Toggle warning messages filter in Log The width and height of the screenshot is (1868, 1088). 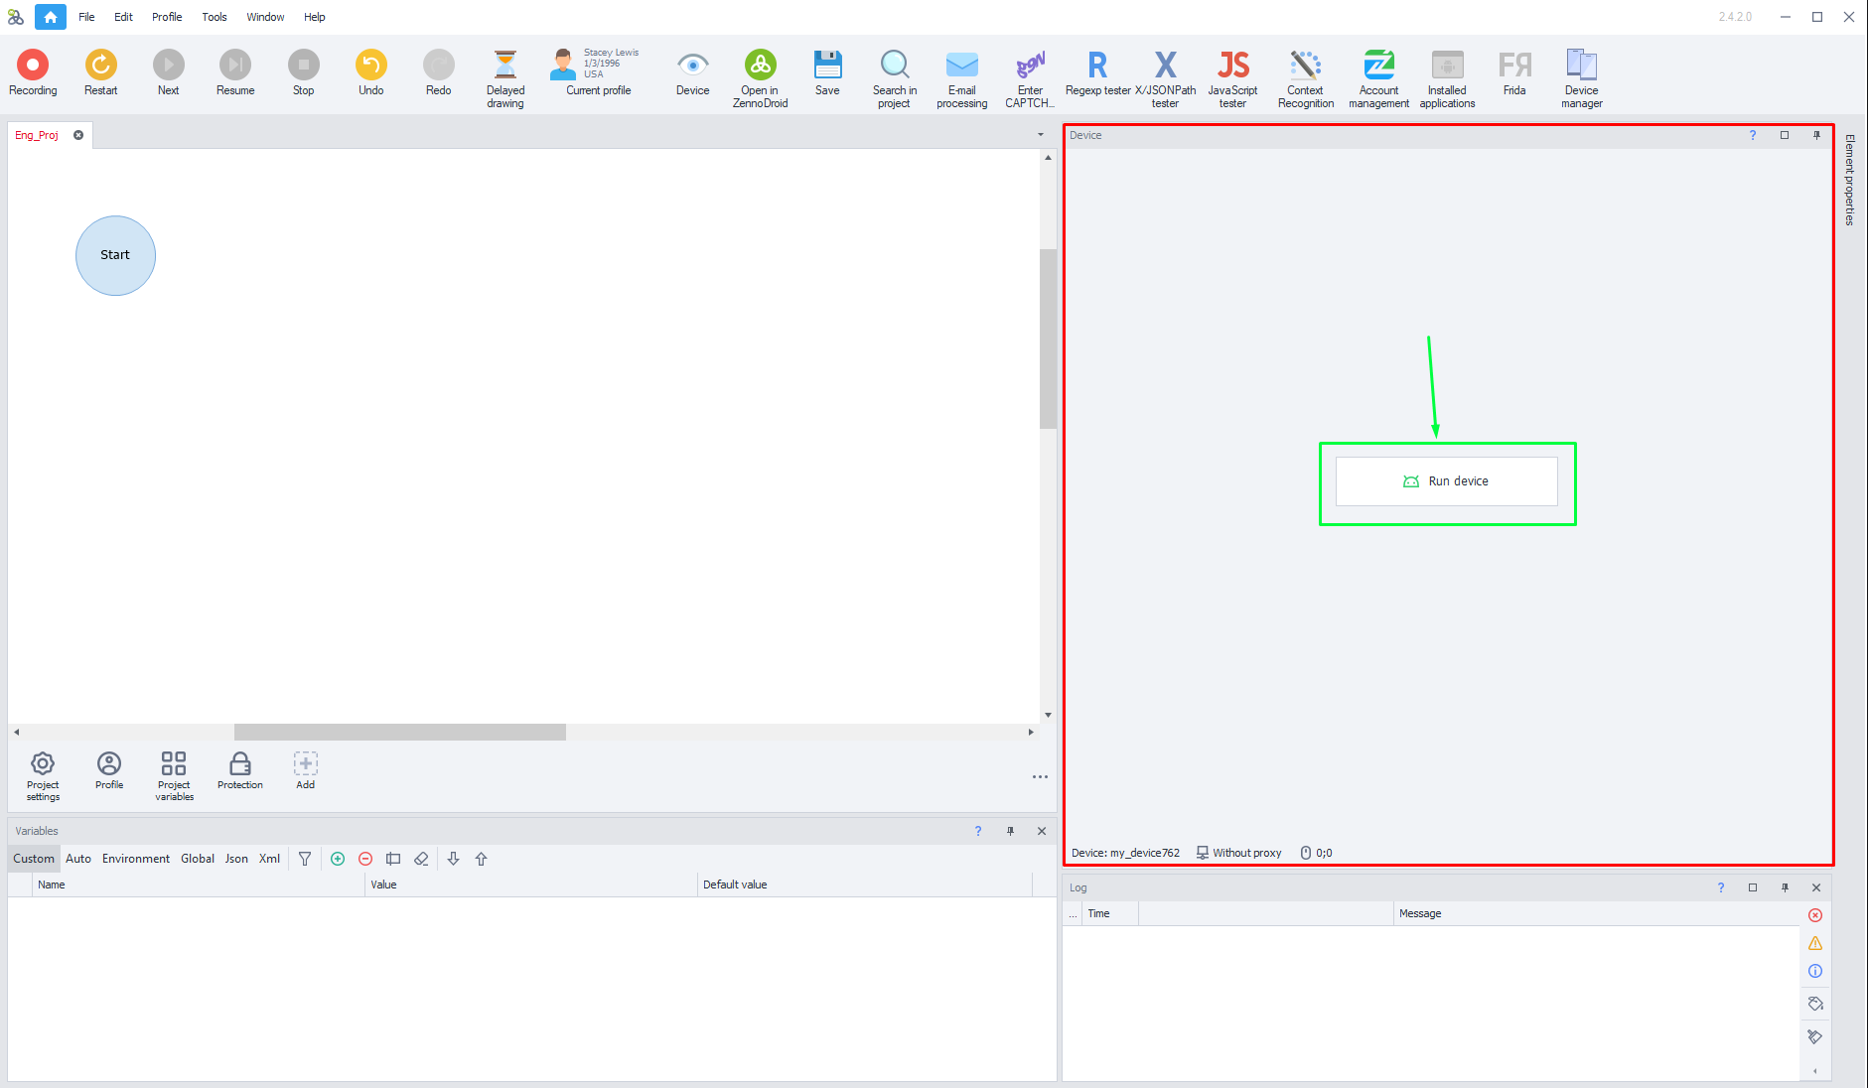point(1815,943)
